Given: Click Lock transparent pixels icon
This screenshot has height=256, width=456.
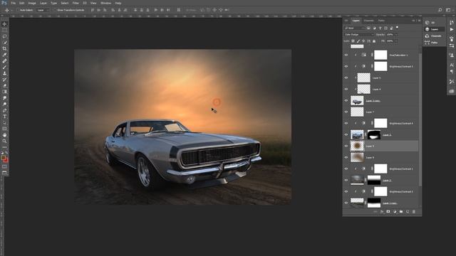Looking at the screenshot, I should 353,41.
